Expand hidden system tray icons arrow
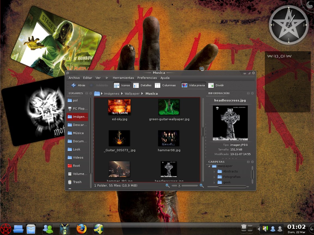314x235 pixels. pyautogui.click(x=259, y=228)
